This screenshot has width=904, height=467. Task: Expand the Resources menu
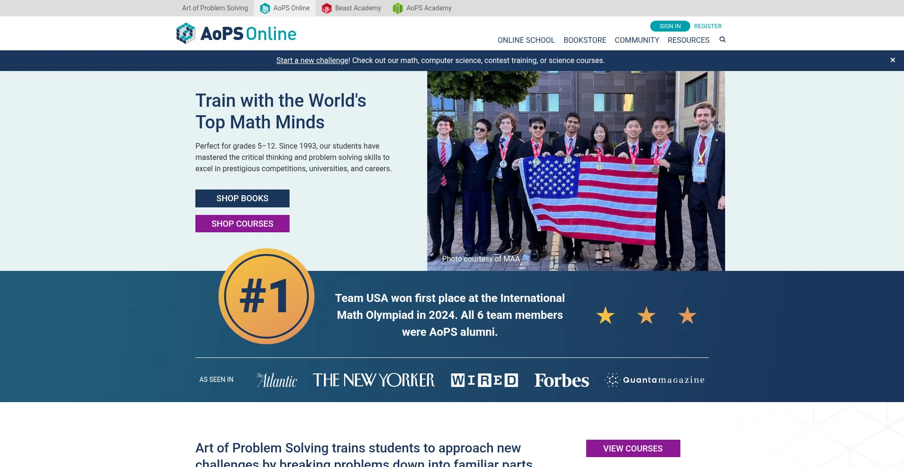(688, 40)
